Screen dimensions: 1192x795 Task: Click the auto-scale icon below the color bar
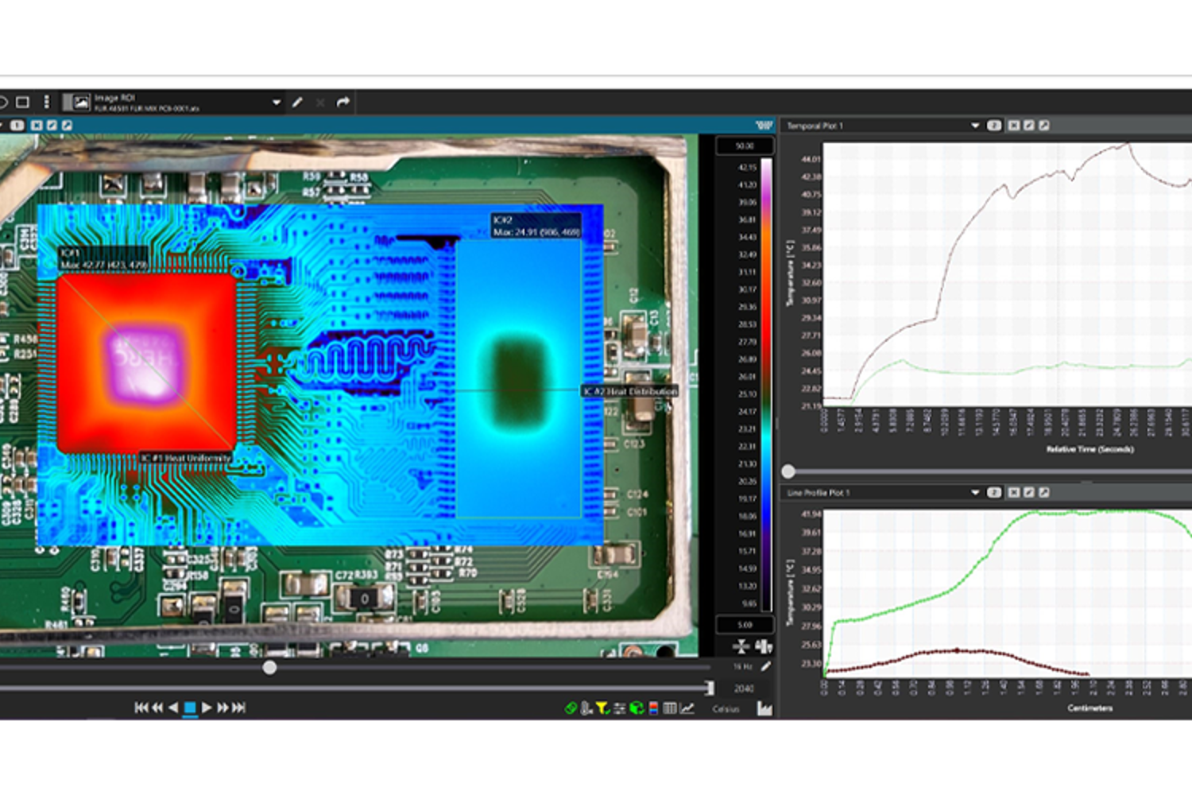pos(741,646)
